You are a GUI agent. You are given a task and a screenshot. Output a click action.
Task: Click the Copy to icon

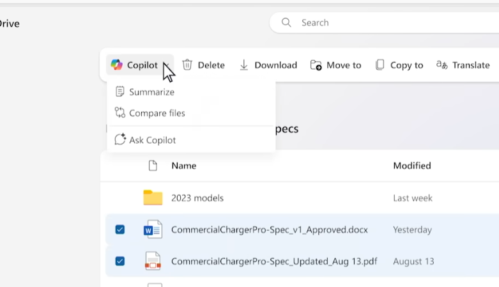pos(380,65)
